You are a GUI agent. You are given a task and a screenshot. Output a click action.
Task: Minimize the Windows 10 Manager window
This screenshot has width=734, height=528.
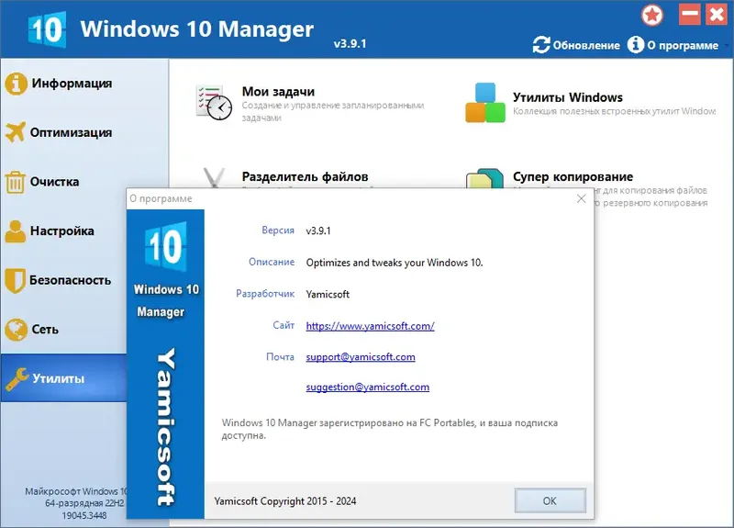(x=690, y=14)
